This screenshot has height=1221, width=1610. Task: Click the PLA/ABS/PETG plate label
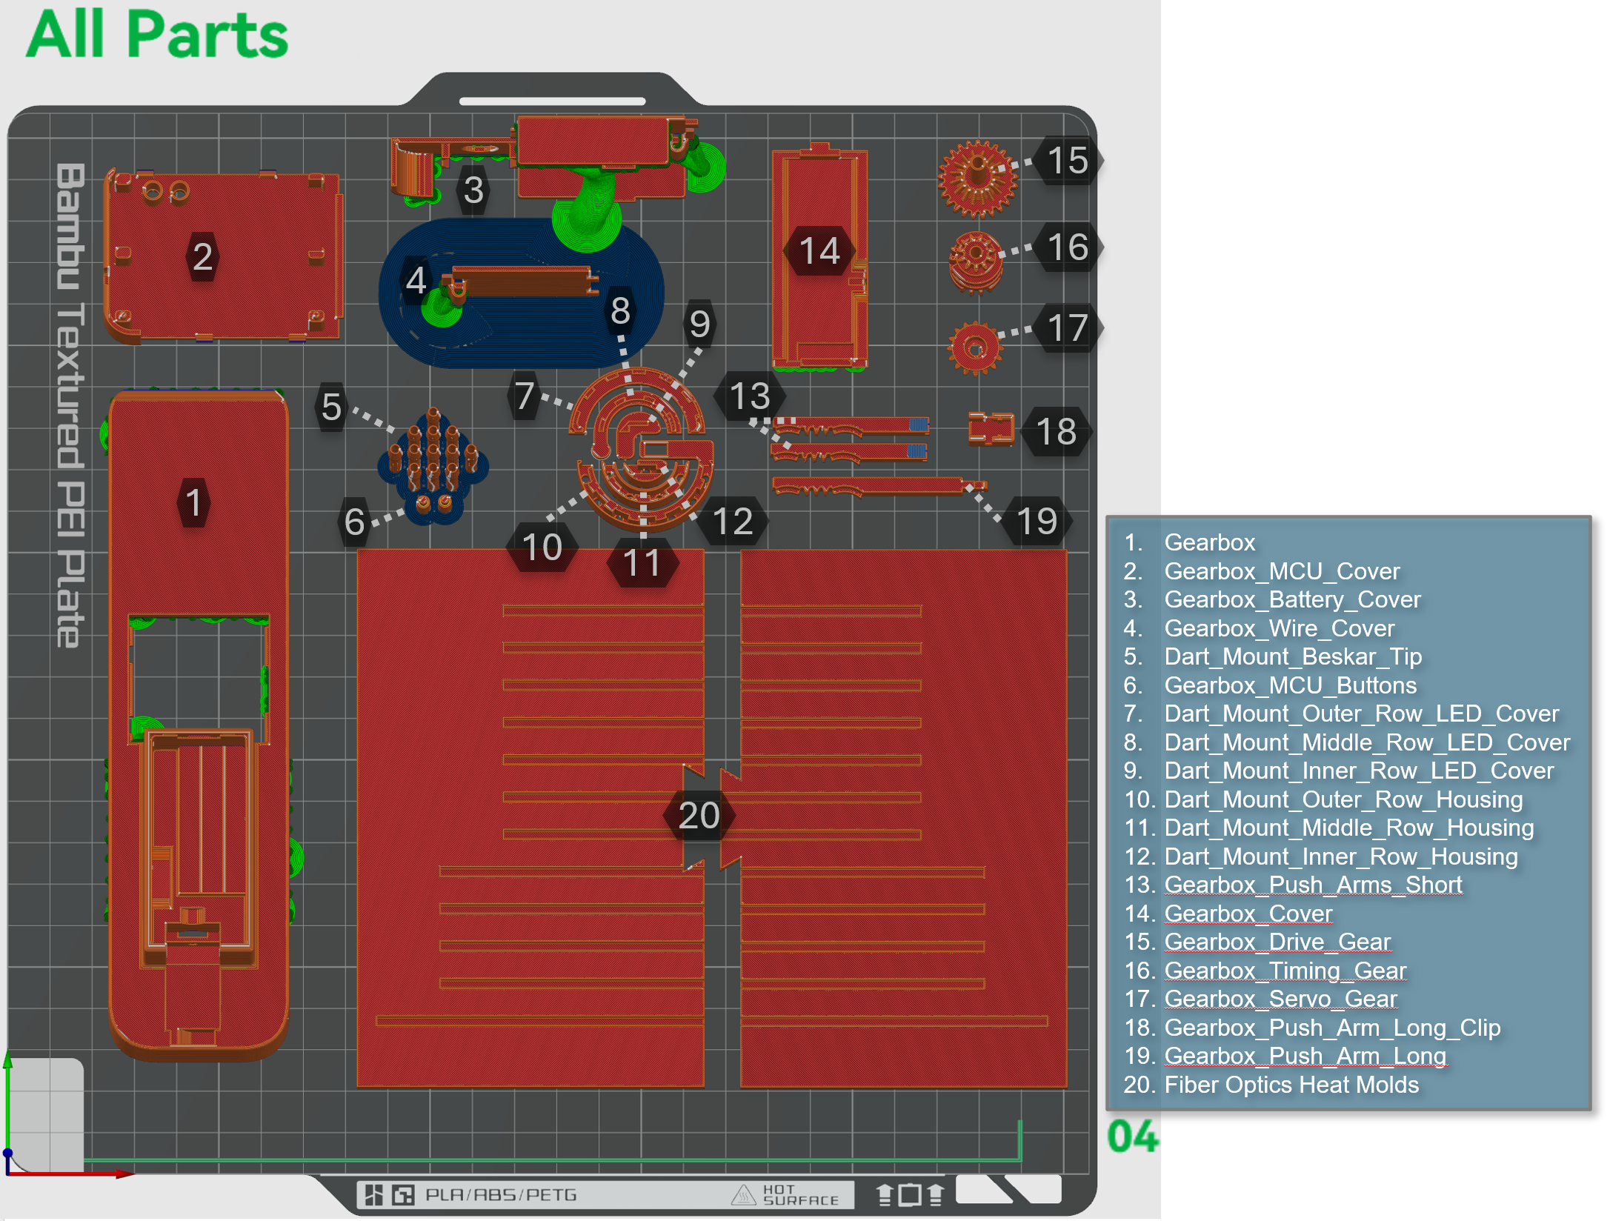(x=500, y=1194)
